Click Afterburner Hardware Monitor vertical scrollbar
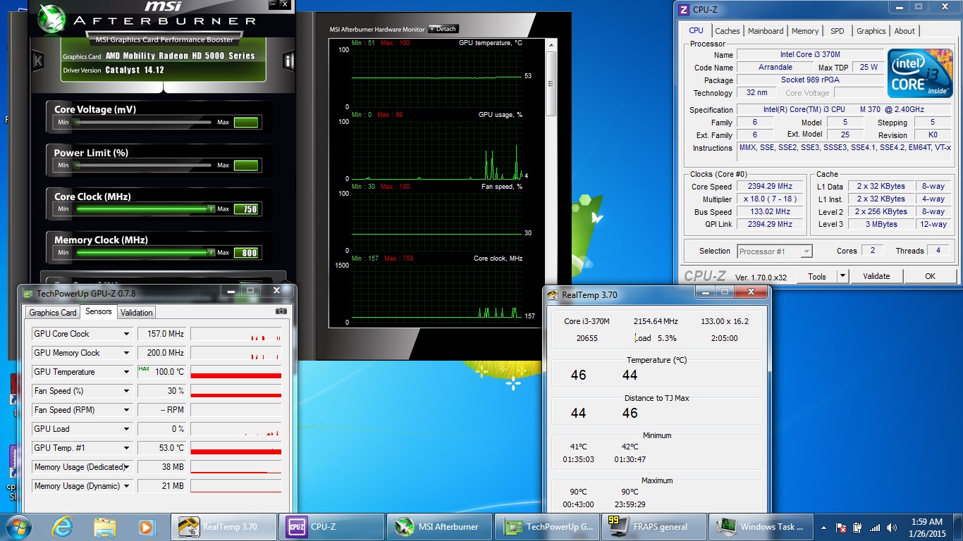This screenshot has width=963, height=541. point(551,183)
